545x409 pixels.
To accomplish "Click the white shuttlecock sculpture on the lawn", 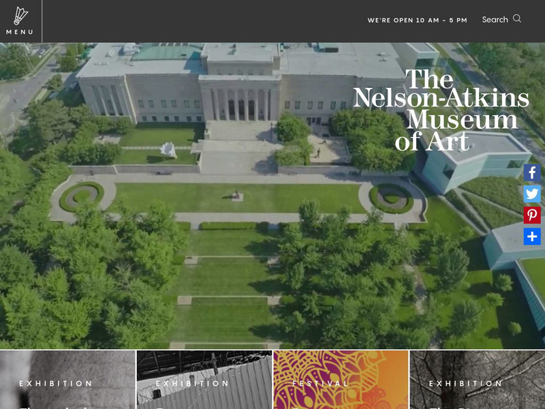I will tap(168, 149).
